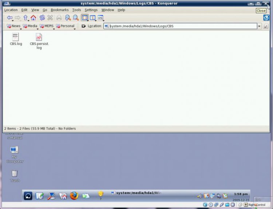Open the home folder panel icon
The height and width of the screenshot is (209, 273).
click(63, 196)
